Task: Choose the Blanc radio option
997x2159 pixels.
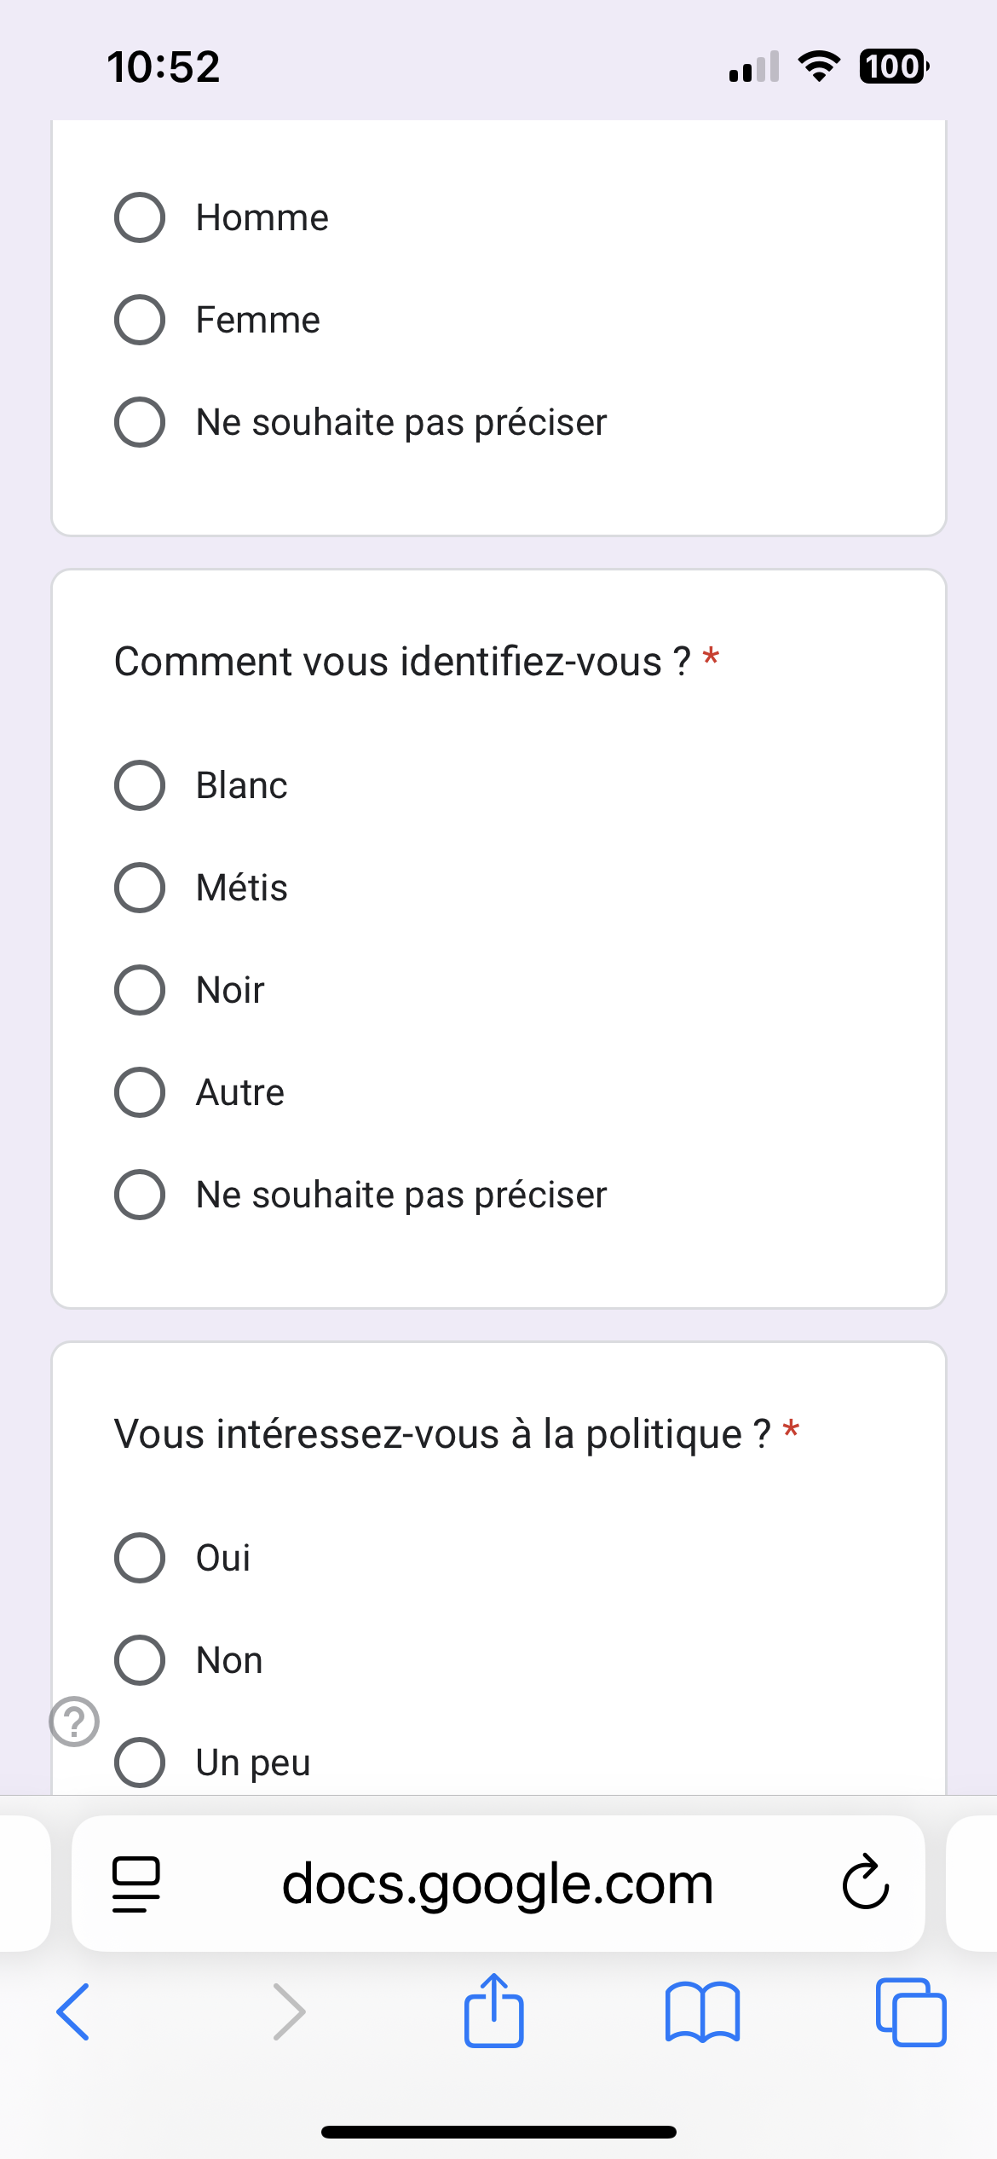Action: [140, 785]
